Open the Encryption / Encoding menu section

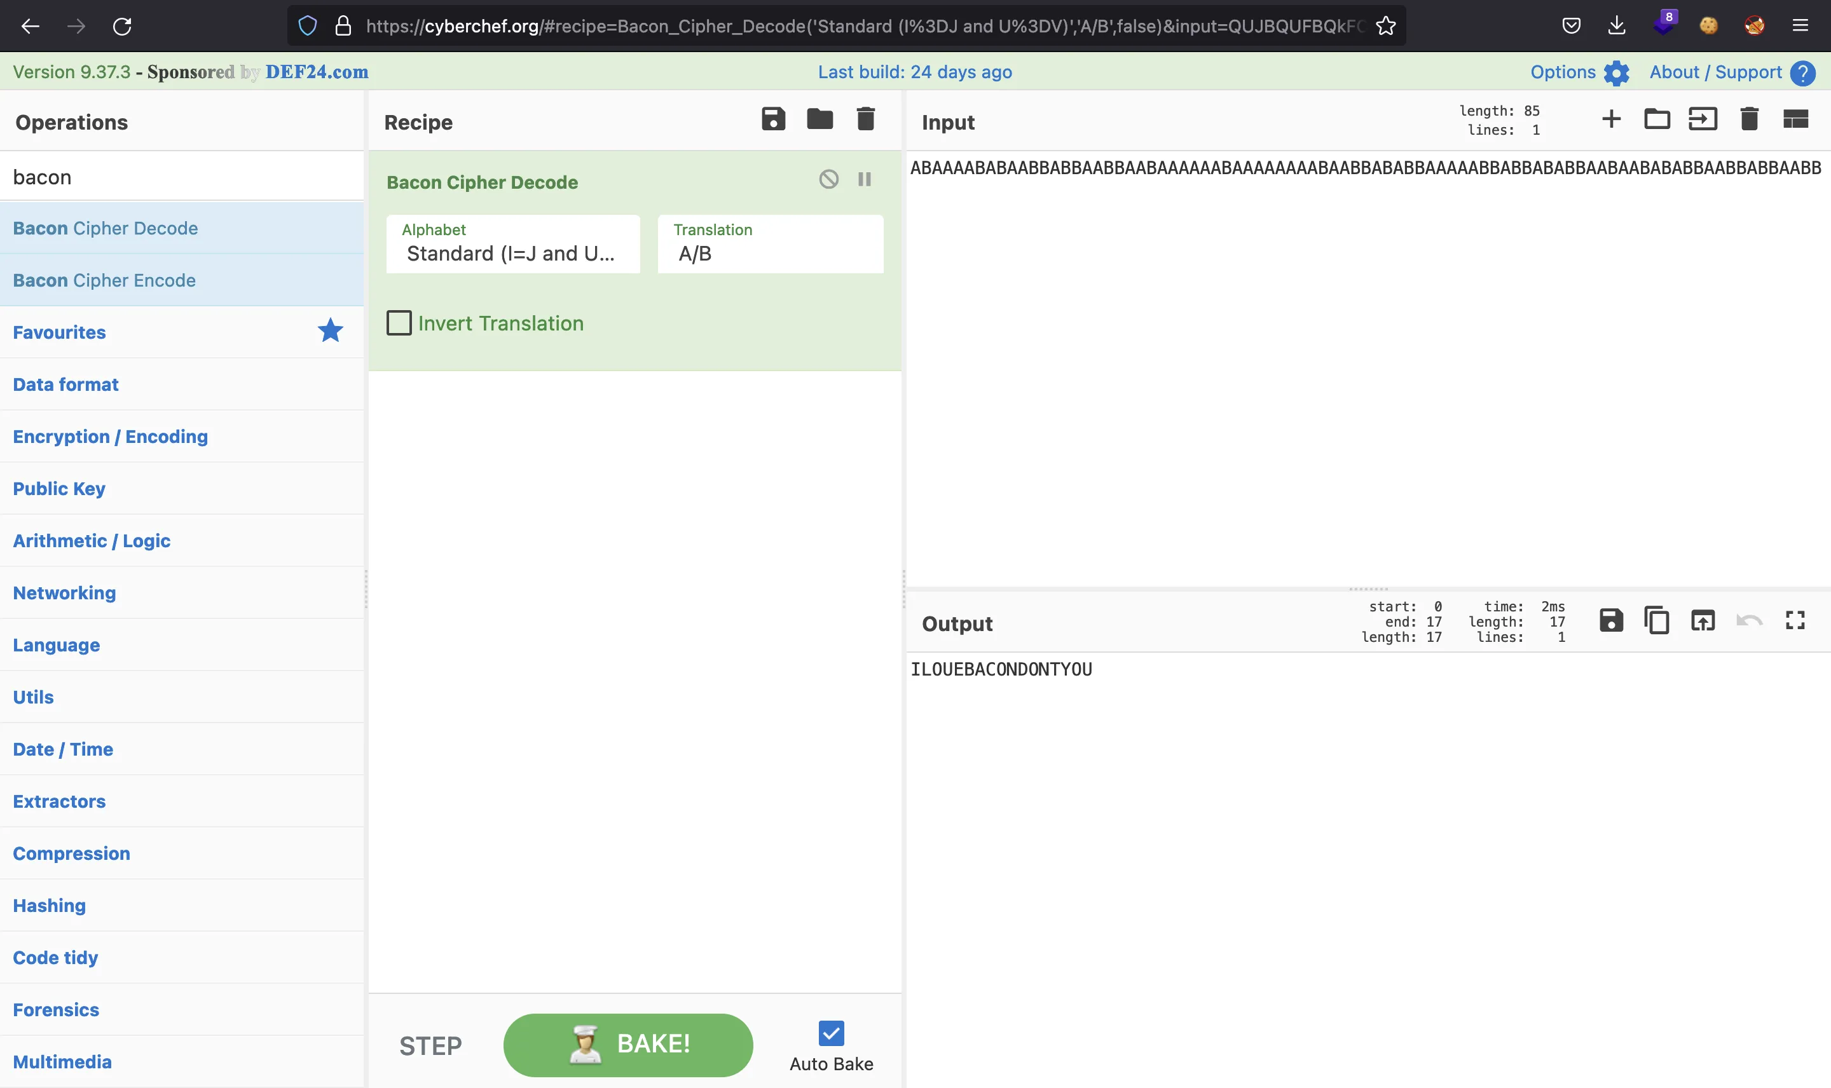tap(110, 437)
